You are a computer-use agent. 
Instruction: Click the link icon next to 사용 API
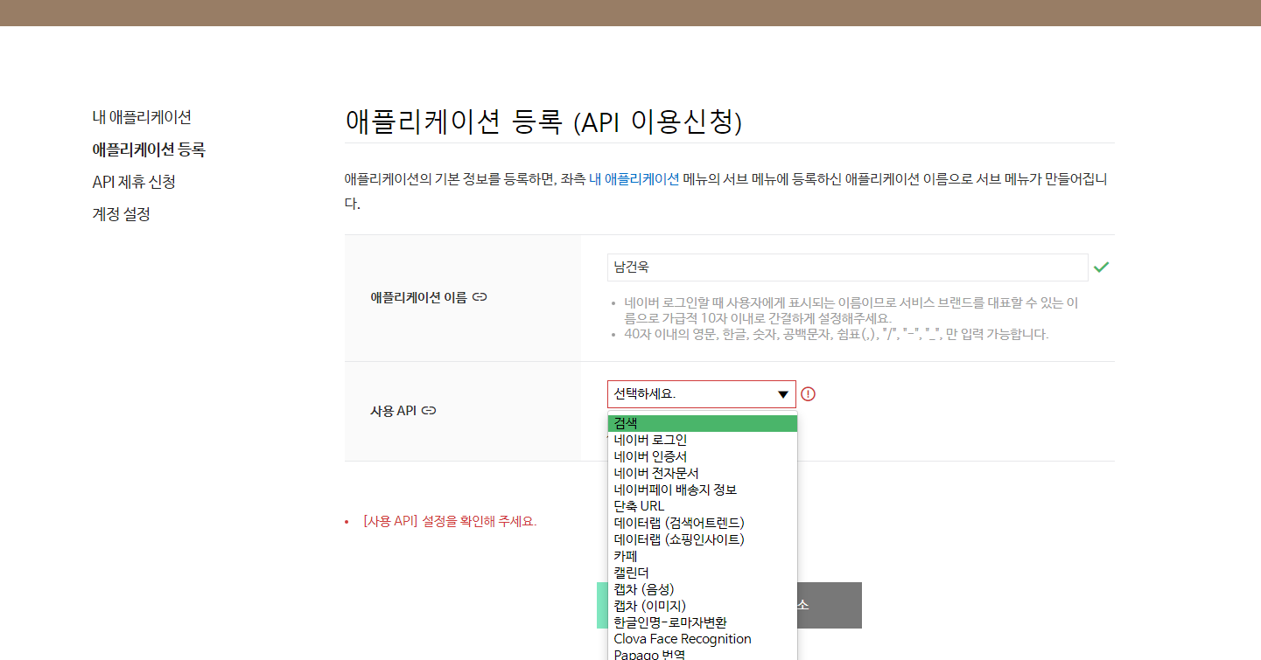tap(429, 411)
